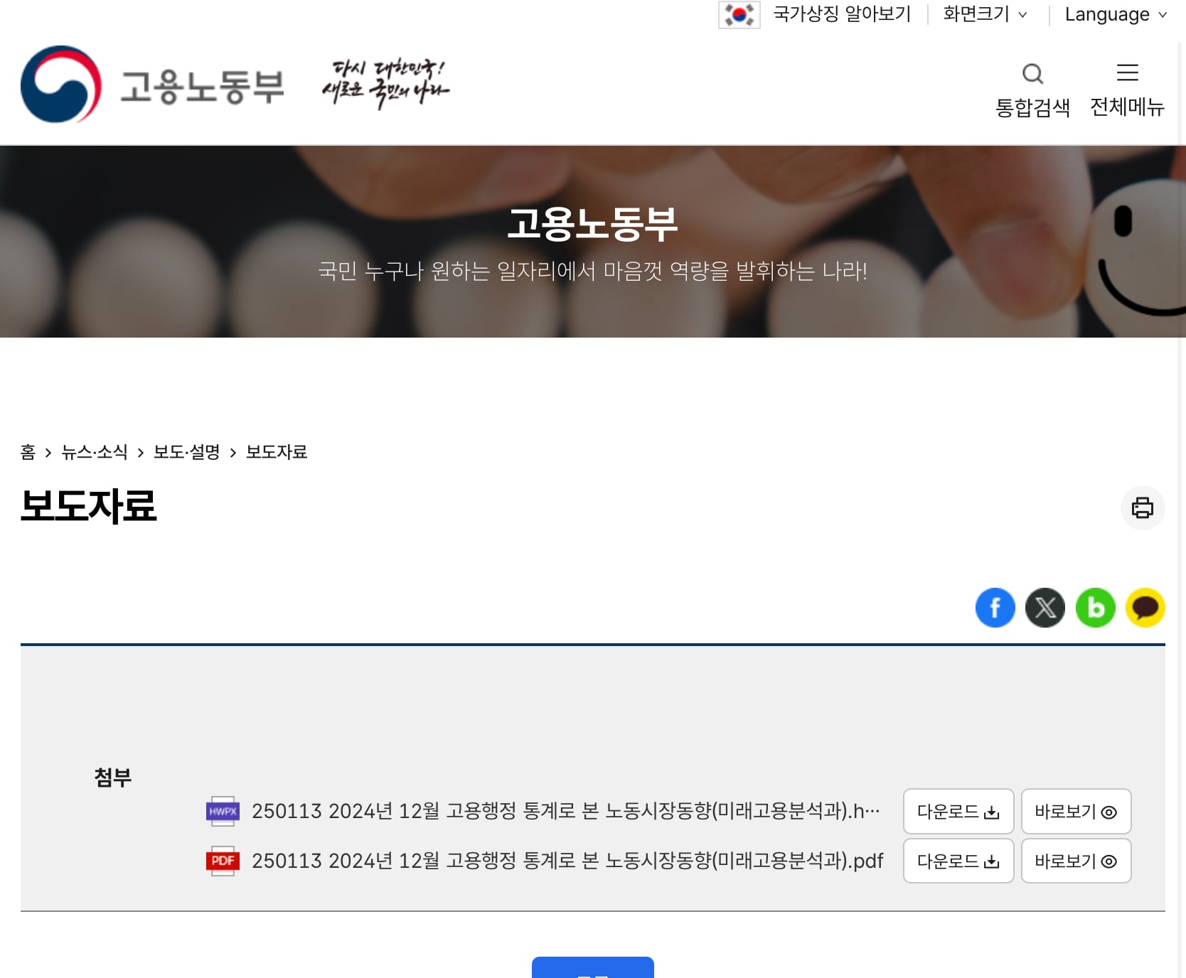Click the 보도자료 page heading

point(89,507)
